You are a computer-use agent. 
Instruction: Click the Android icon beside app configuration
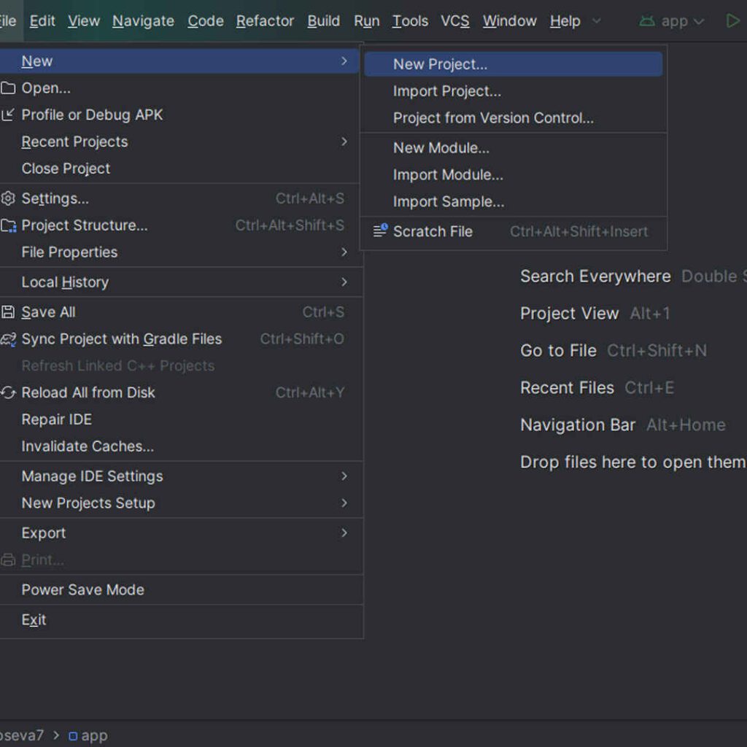click(646, 21)
